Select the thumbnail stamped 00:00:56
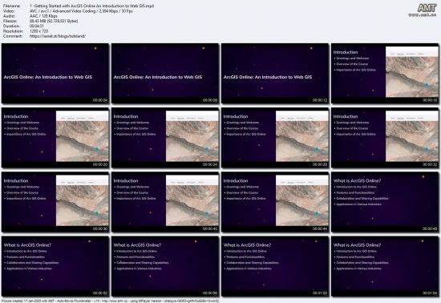 [x=165, y=266]
